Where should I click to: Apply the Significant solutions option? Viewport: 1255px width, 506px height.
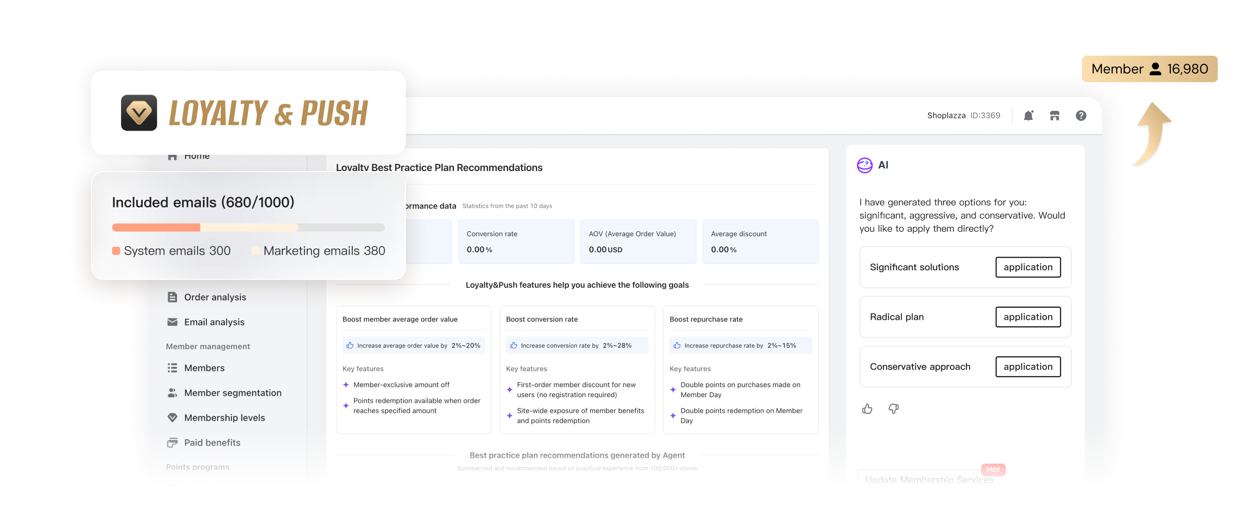[x=1028, y=267]
